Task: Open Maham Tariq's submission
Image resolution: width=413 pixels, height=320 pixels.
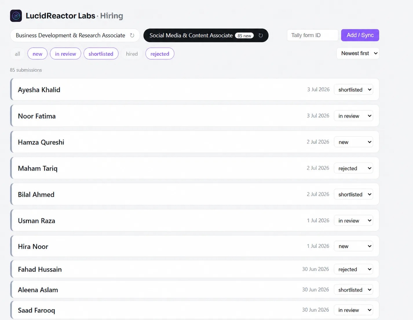Action: tap(195, 168)
